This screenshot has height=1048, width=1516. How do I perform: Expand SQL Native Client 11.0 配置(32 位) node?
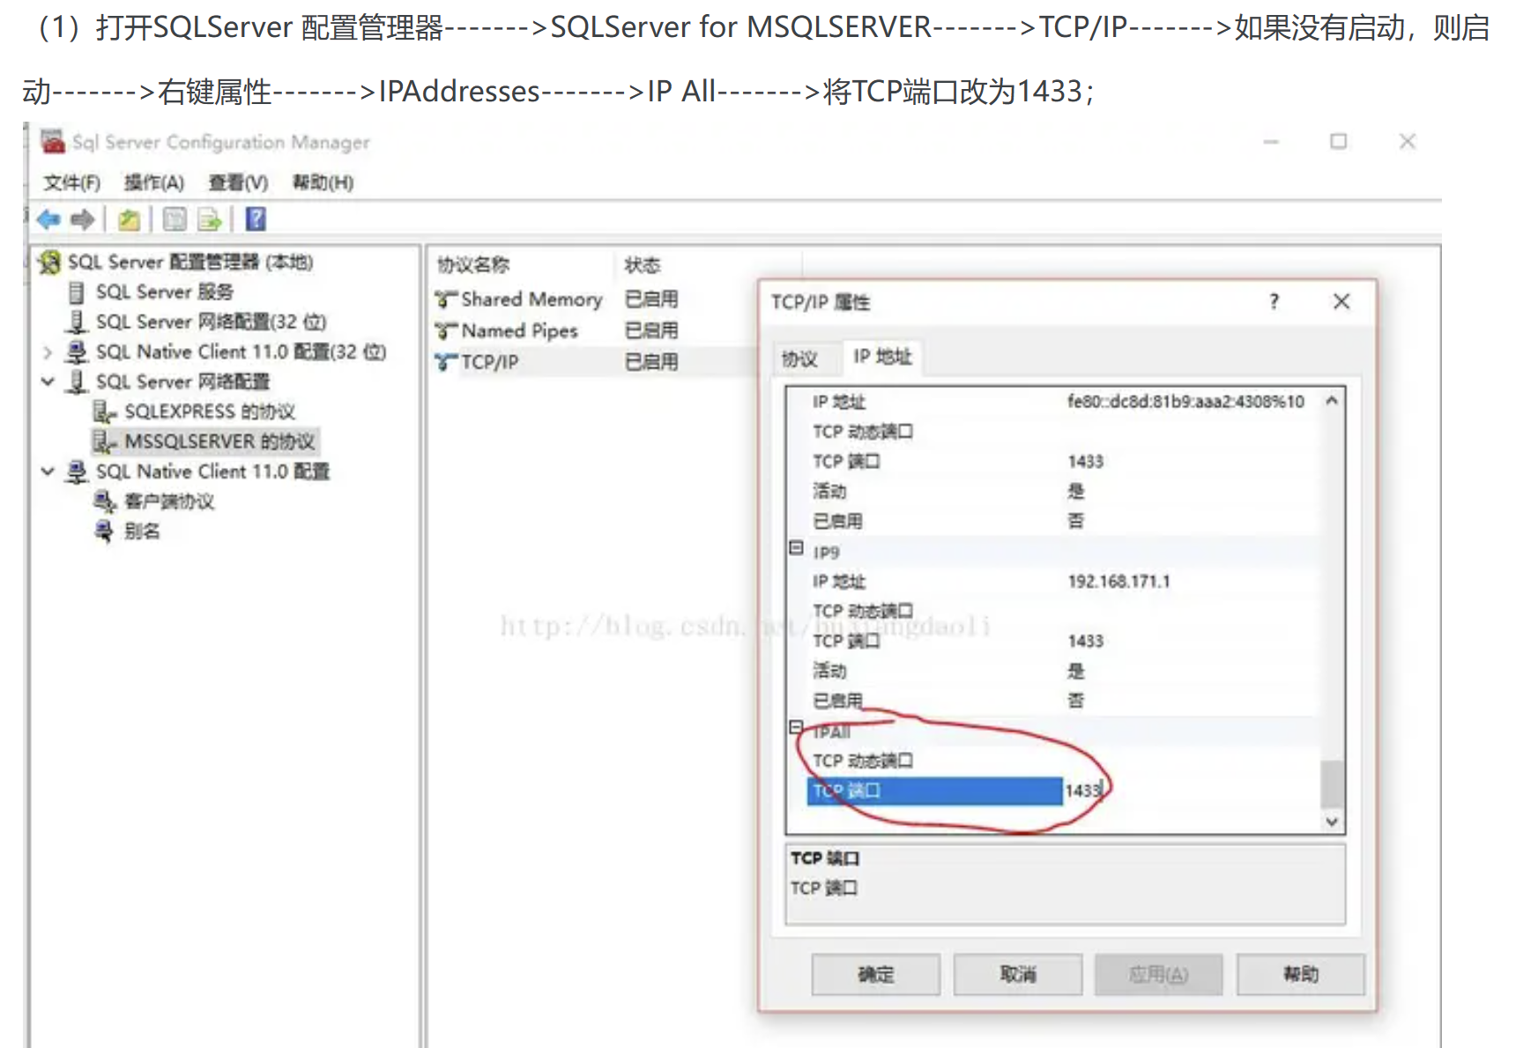click(x=48, y=353)
